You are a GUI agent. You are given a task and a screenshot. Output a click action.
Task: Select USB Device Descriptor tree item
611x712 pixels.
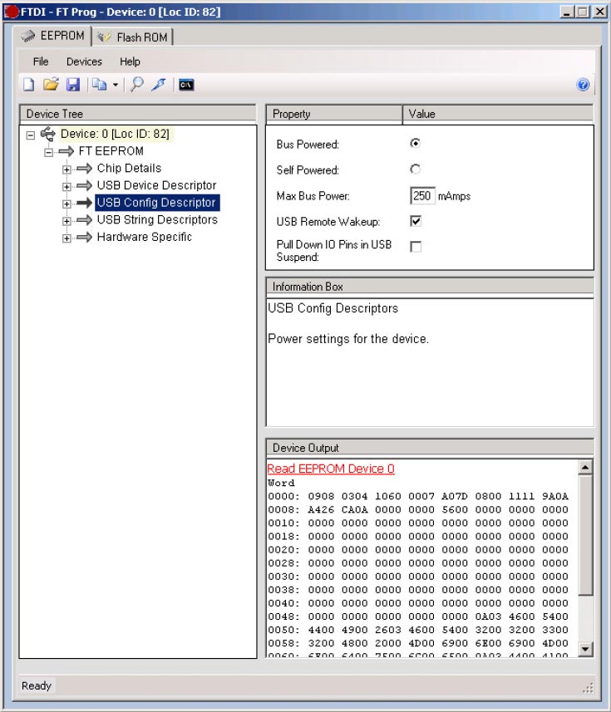click(157, 186)
